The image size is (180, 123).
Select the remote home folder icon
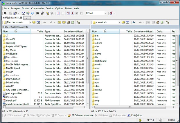pyautogui.click(x=93, y=54)
